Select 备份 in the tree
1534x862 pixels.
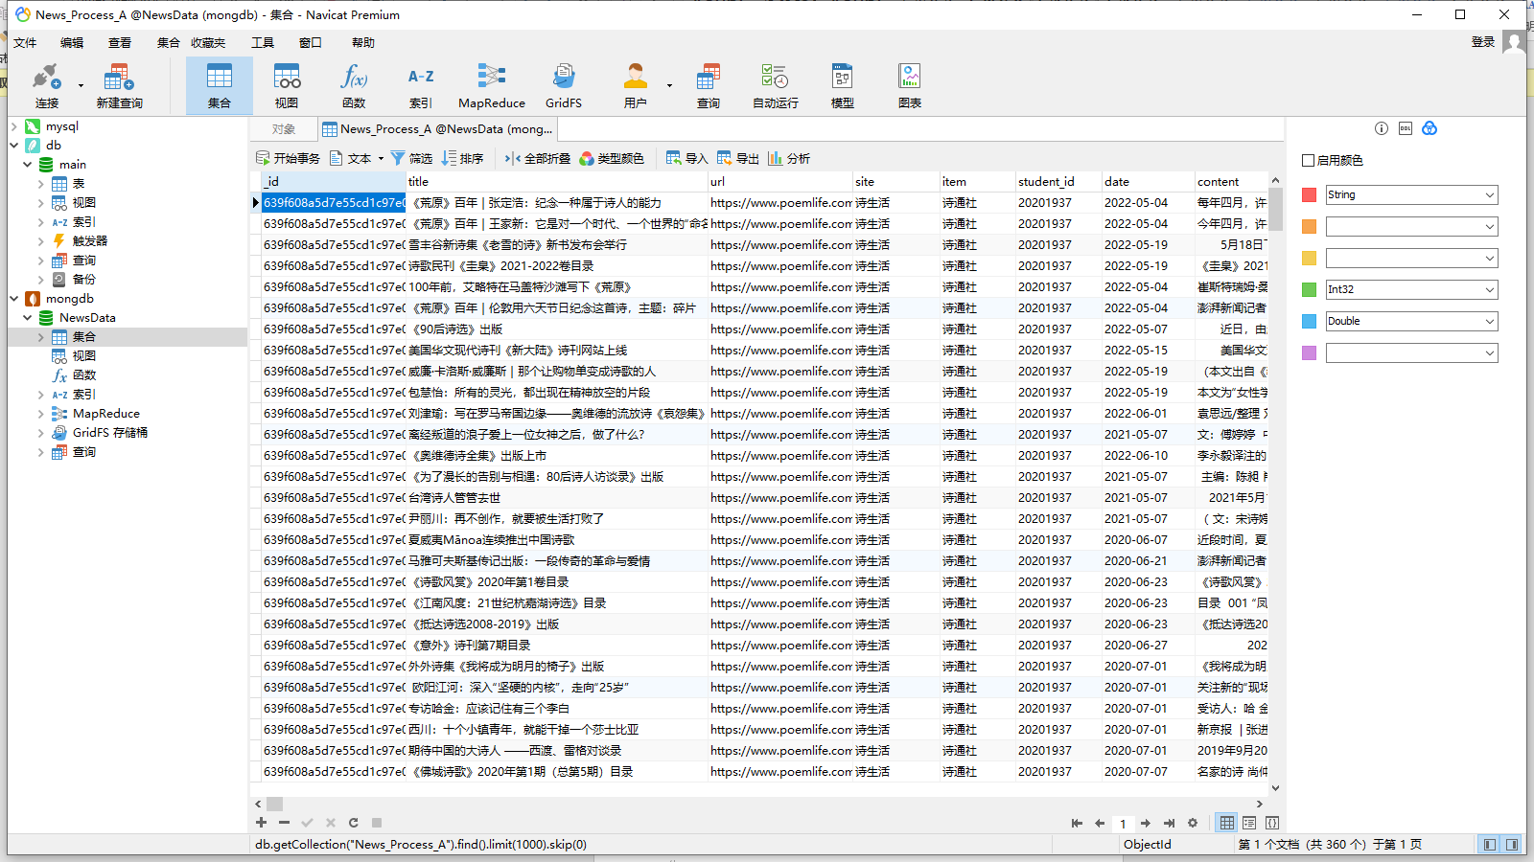pos(84,280)
